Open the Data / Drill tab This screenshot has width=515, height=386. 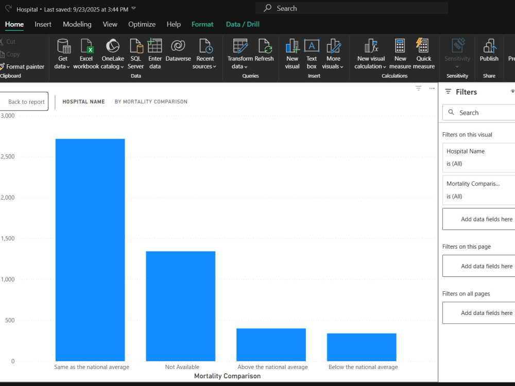click(x=243, y=24)
